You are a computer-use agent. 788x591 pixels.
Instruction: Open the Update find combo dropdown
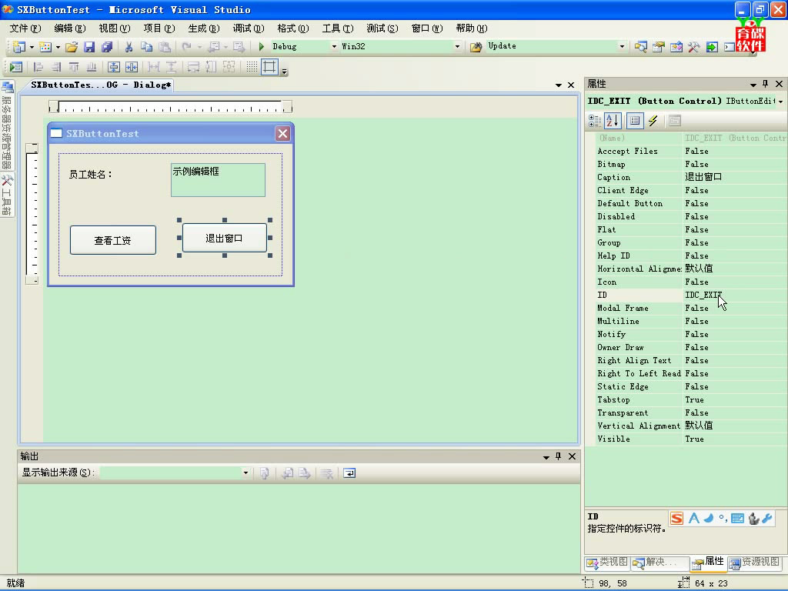click(x=622, y=47)
